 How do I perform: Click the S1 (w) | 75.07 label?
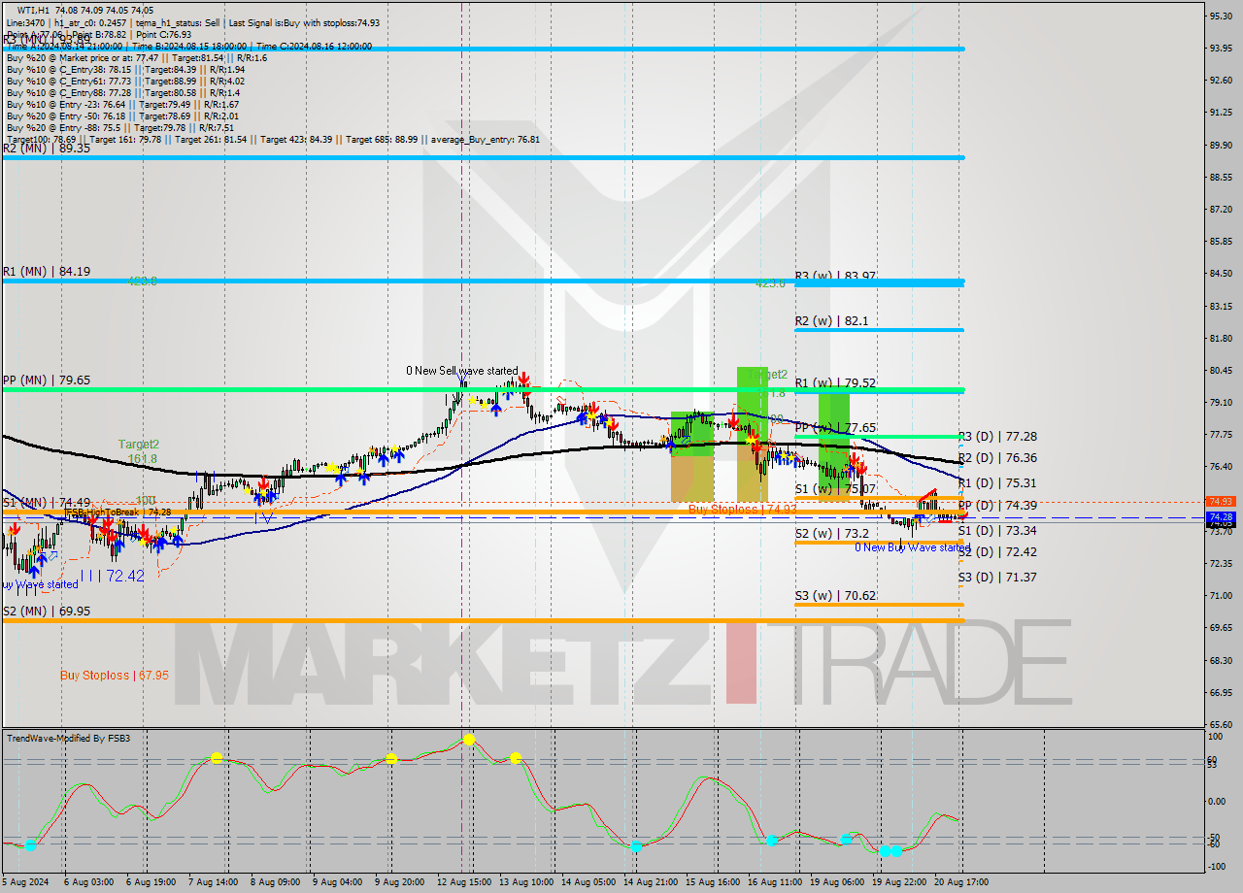(x=836, y=489)
